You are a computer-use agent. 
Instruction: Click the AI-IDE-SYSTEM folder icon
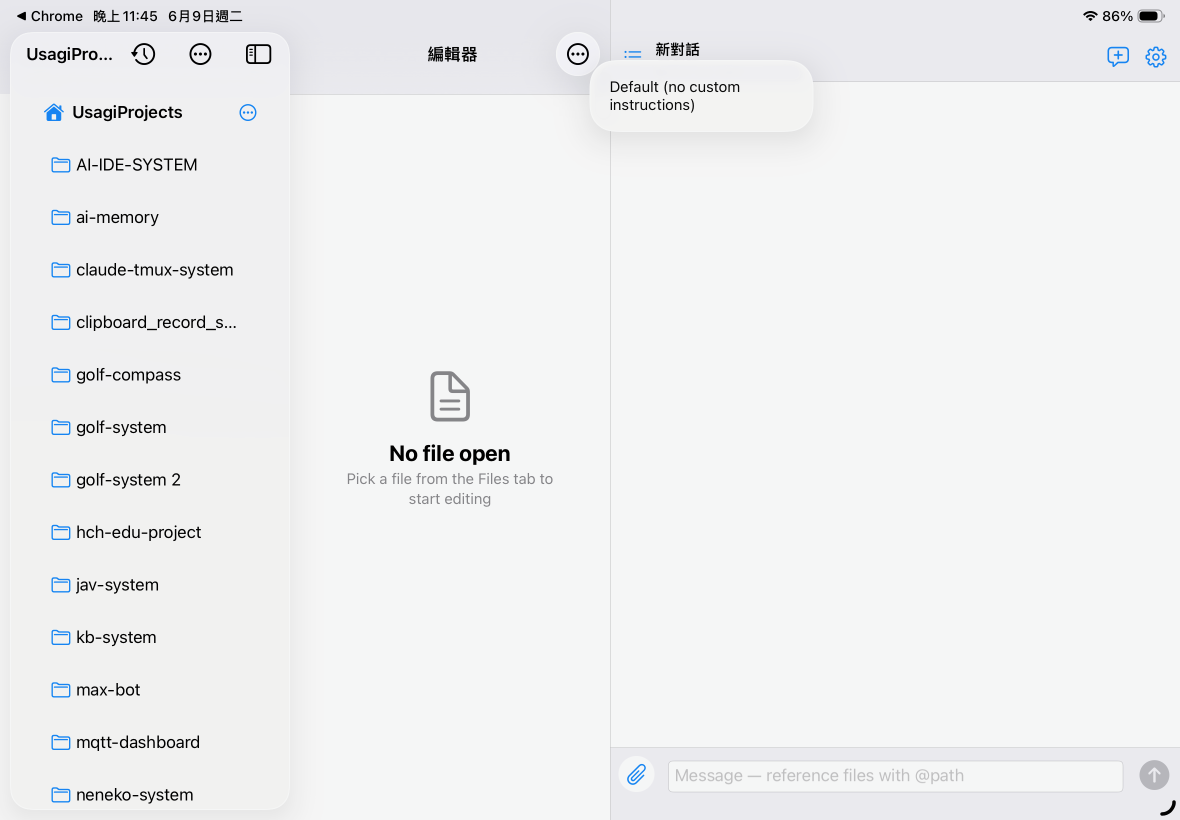(x=60, y=165)
